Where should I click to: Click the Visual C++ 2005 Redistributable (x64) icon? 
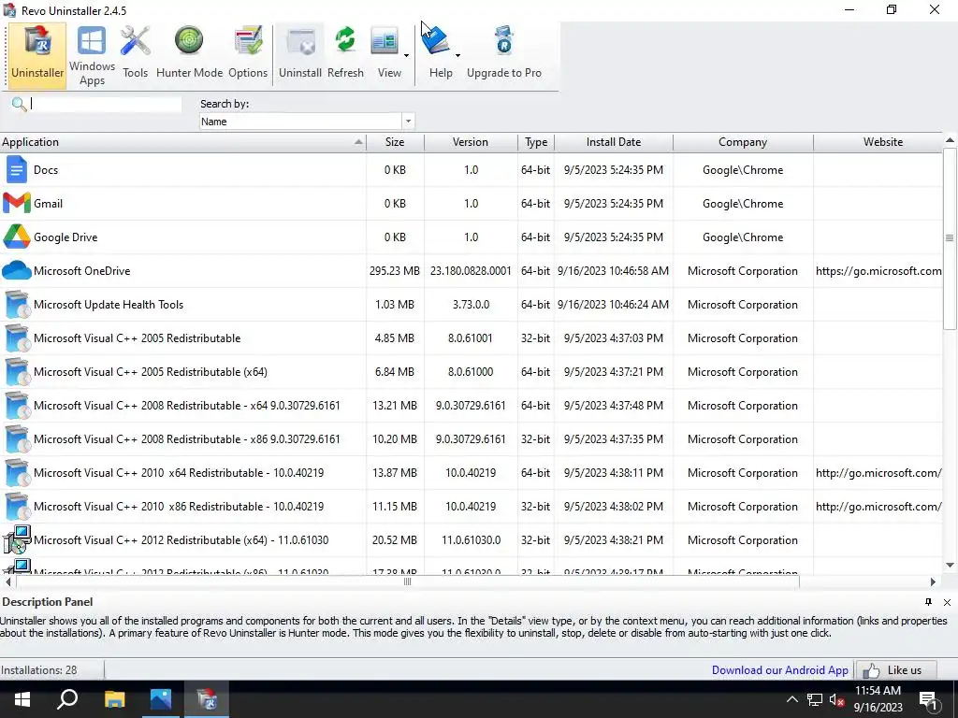[17, 371]
